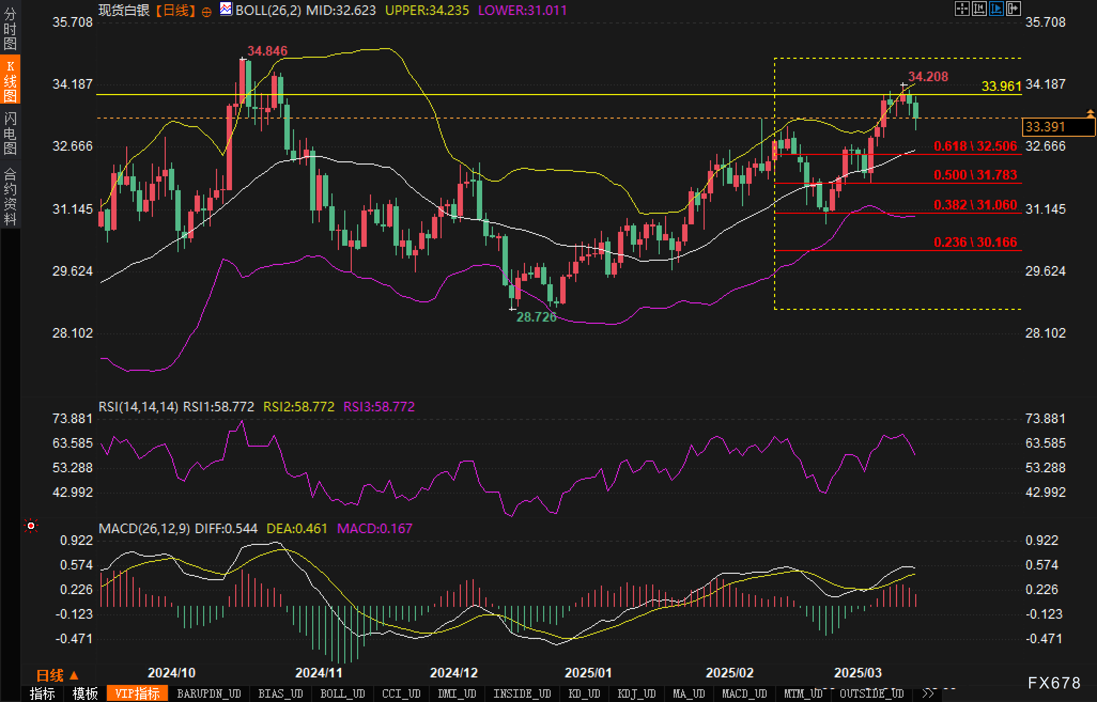Click the red sun icon left of MACD
The image size is (1097, 702).
31,526
